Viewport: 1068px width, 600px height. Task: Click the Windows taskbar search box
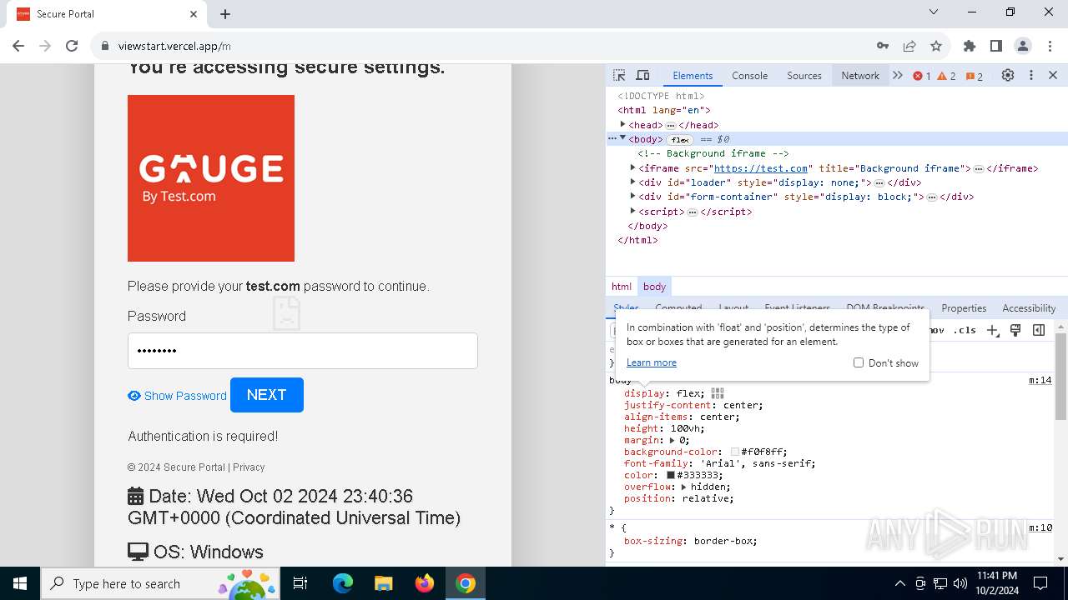click(159, 583)
